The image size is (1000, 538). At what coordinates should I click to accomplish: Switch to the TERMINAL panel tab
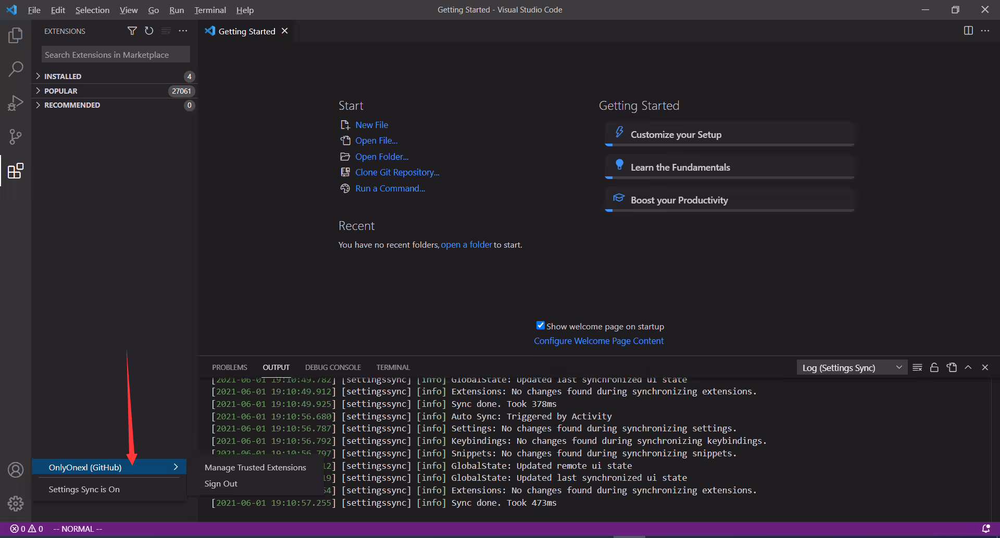393,367
